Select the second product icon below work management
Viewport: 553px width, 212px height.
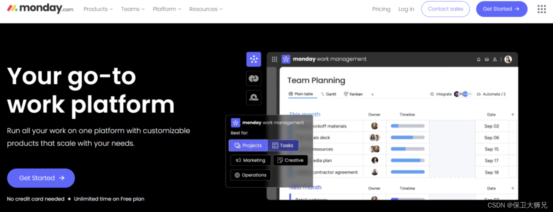coord(254,79)
